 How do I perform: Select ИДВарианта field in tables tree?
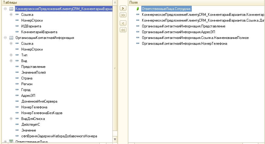31,26
